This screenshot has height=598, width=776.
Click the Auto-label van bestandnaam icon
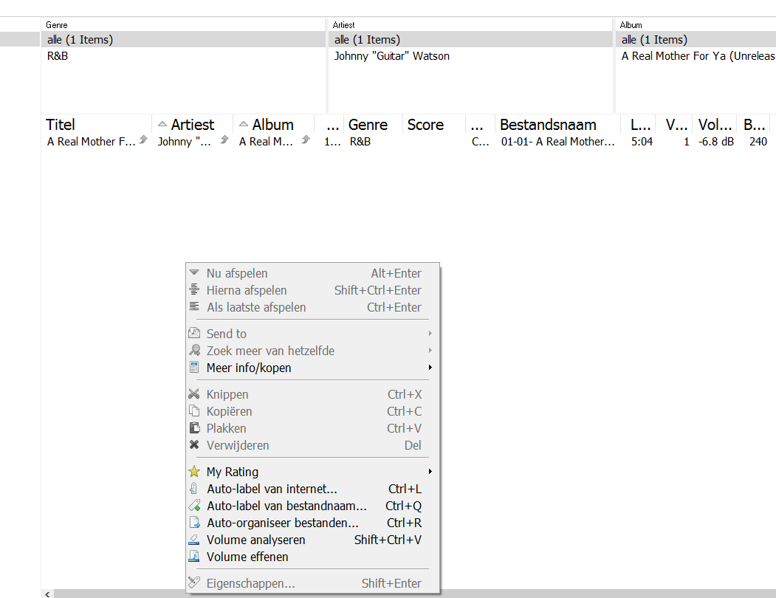coord(194,506)
